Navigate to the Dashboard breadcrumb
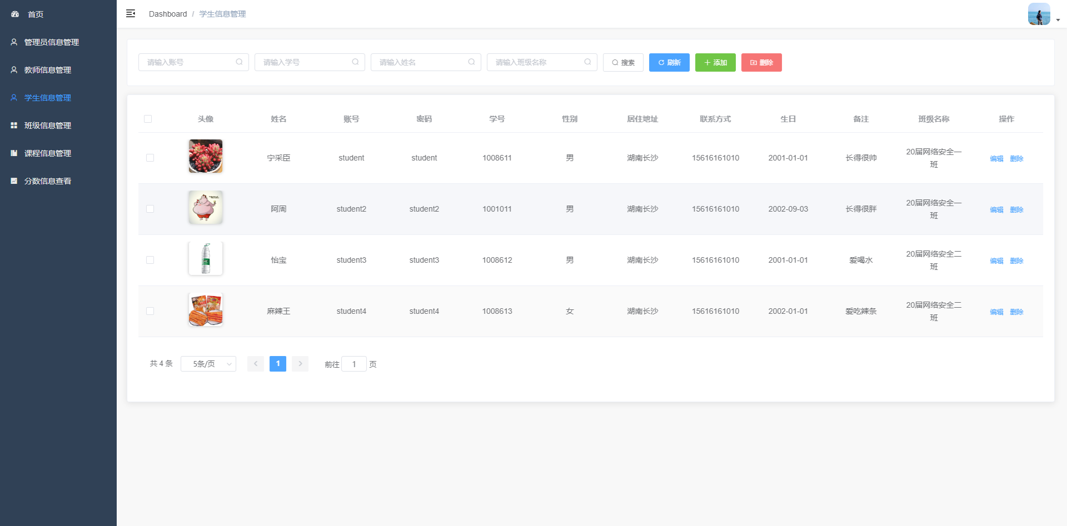The width and height of the screenshot is (1067, 526). pyautogui.click(x=168, y=14)
